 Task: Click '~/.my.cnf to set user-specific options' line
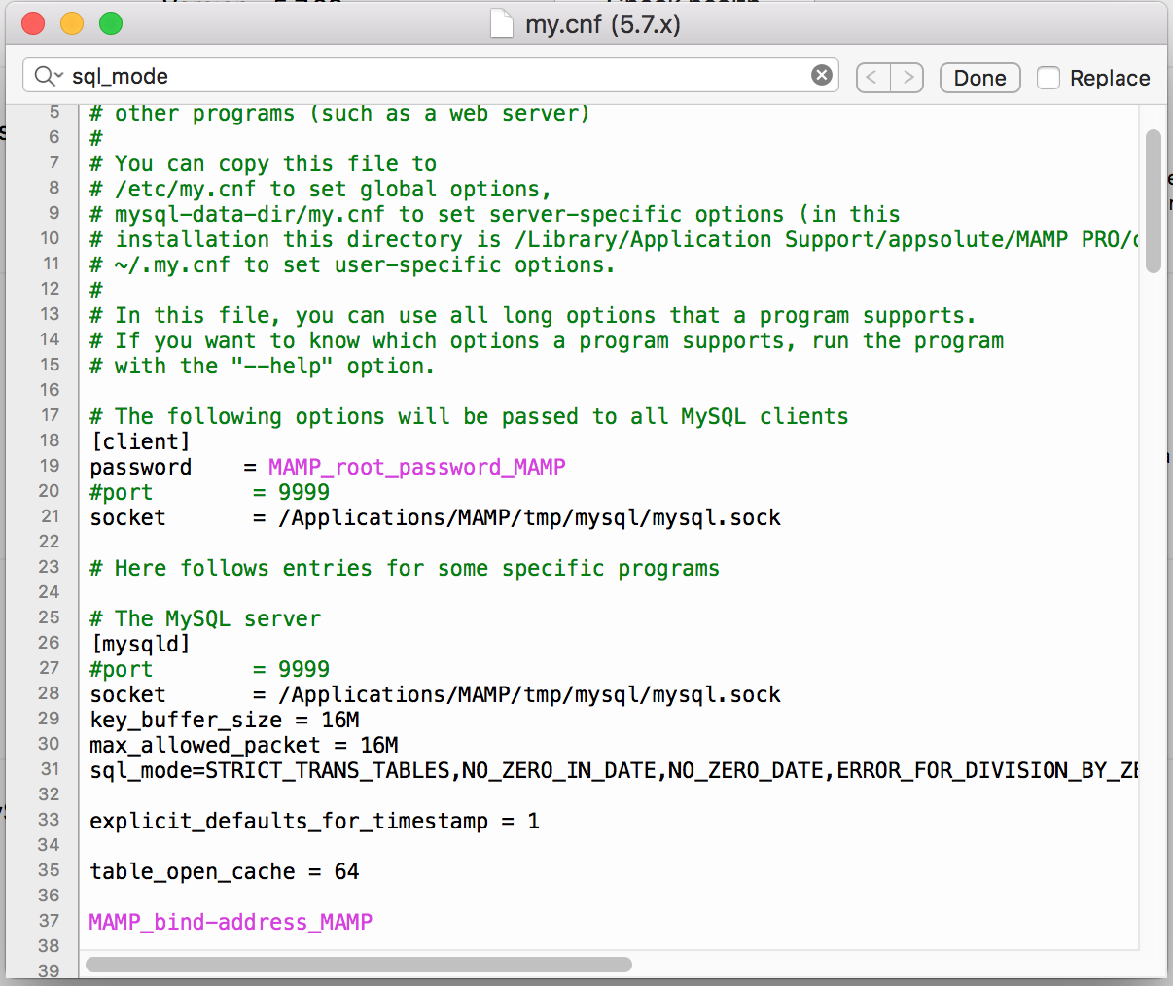click(353, 265)
